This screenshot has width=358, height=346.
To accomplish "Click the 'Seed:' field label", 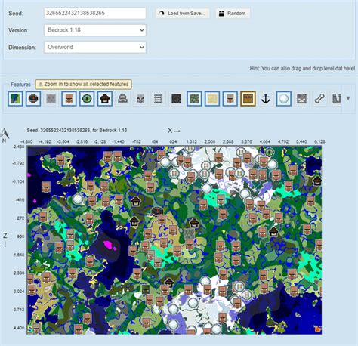I will coord(15,14).
